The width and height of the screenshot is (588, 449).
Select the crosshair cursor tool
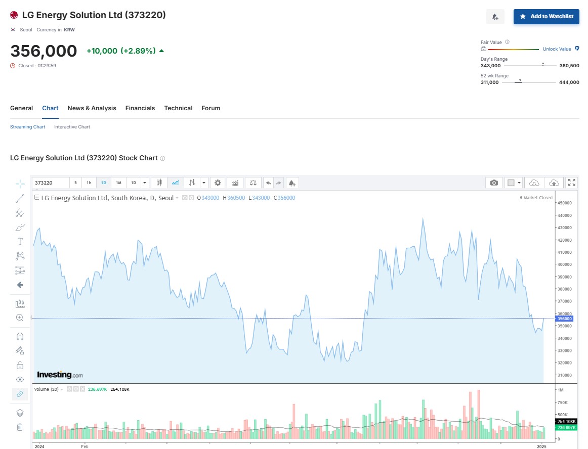coord(20,183)
